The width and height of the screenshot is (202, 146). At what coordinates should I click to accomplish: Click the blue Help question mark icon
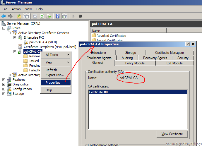[x=57, y=16]
